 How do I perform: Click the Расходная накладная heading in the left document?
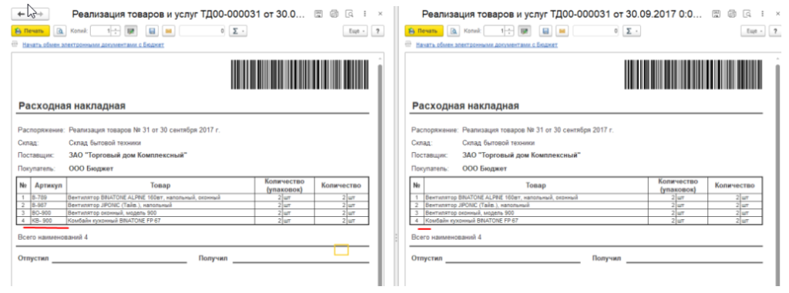pos(72,106)
